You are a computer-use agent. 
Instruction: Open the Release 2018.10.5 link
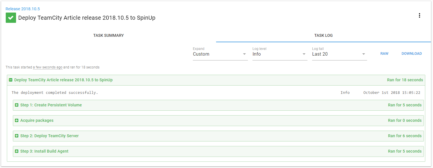(23, 9)
